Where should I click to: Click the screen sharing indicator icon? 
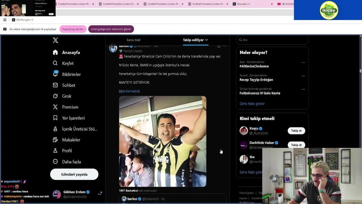(5, 29)
